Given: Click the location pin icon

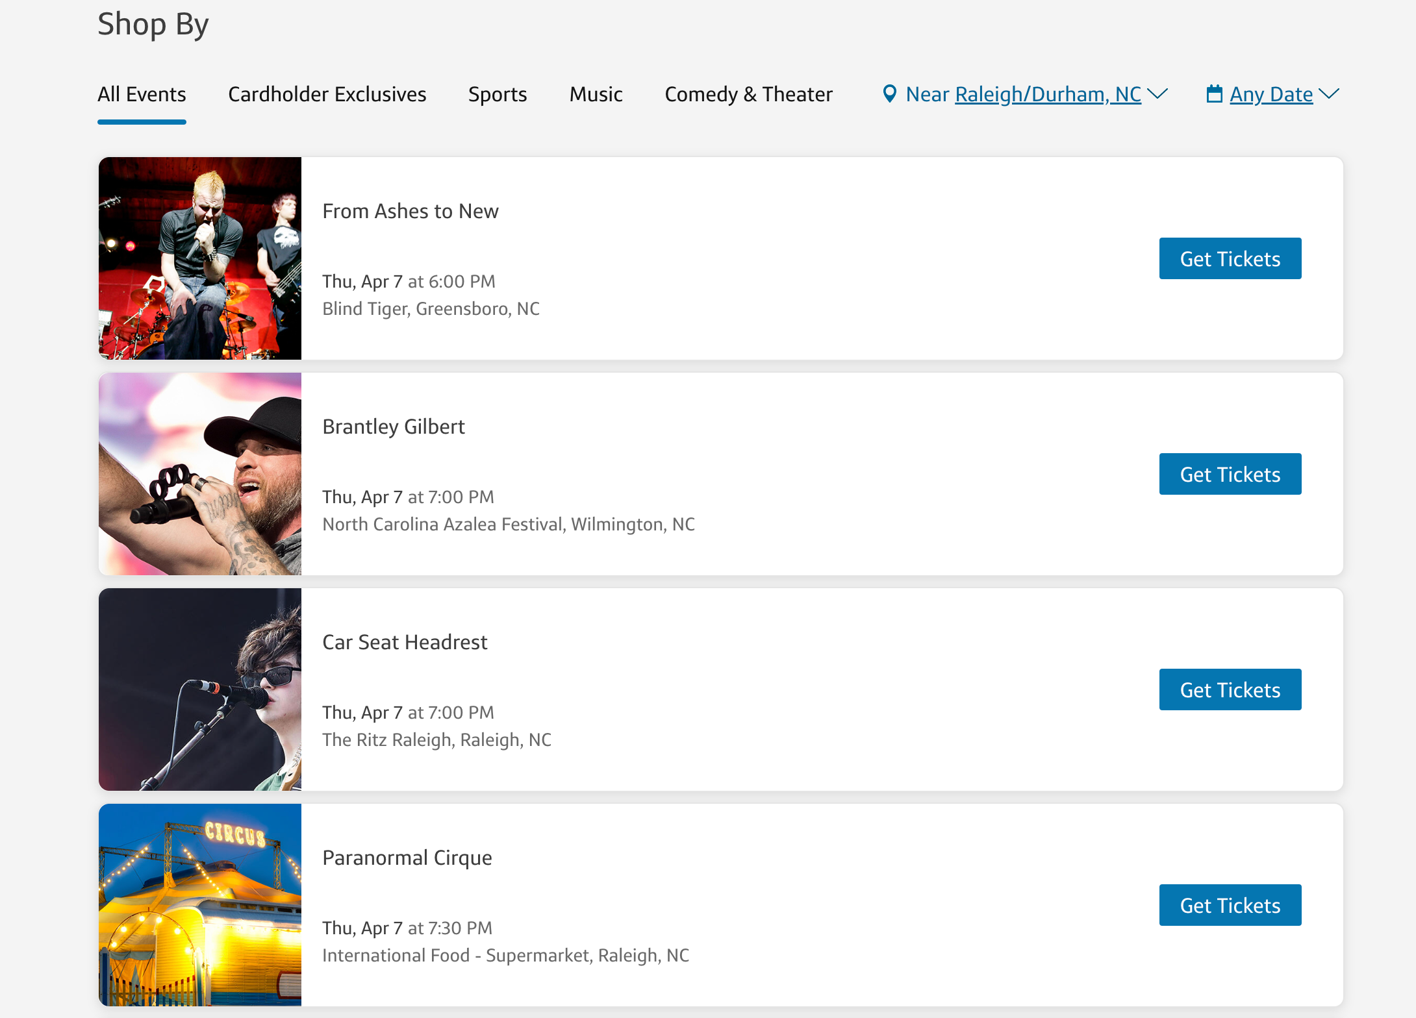Looking at the screenshot, I should (890, 94).
